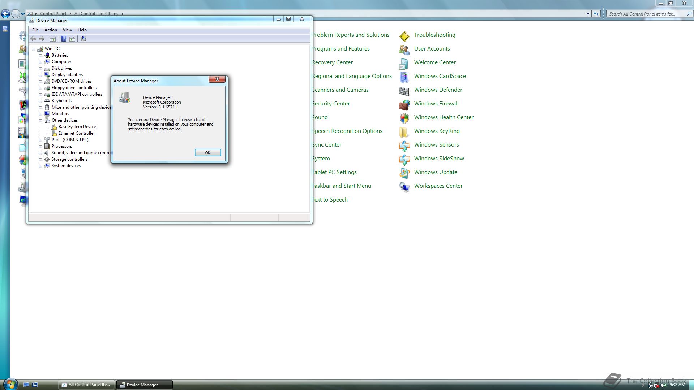Click the Keyboards device icon
The image size is (694, 390).
(x=47, y=101)
